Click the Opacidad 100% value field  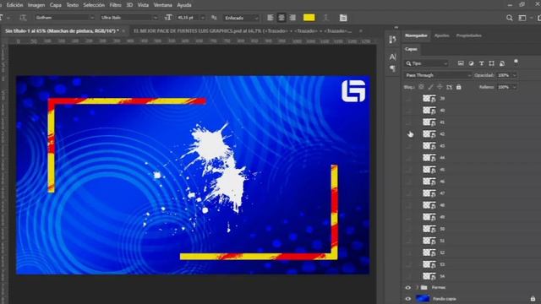(x=504, y=75)
